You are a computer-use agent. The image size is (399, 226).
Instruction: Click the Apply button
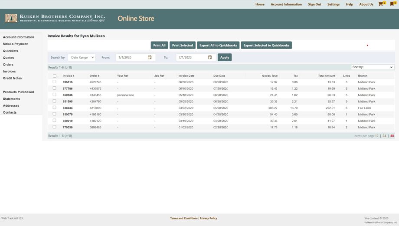click(225, 57)
